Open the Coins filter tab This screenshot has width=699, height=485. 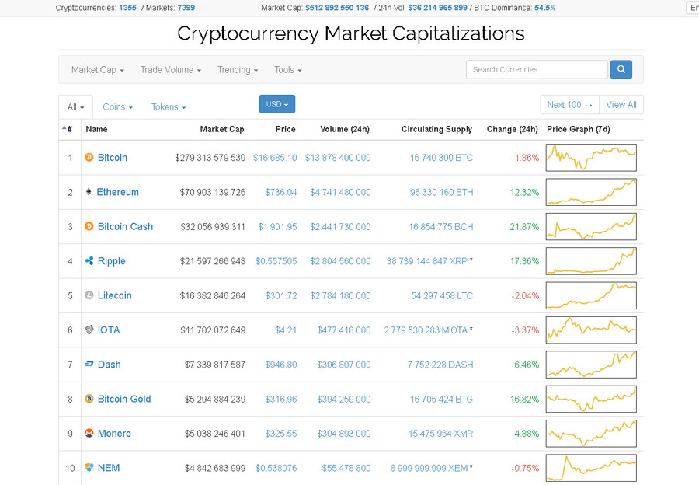coord(118,107)
